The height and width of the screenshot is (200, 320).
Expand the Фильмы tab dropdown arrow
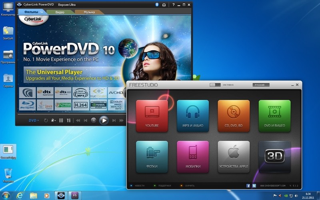click(42, 12)
